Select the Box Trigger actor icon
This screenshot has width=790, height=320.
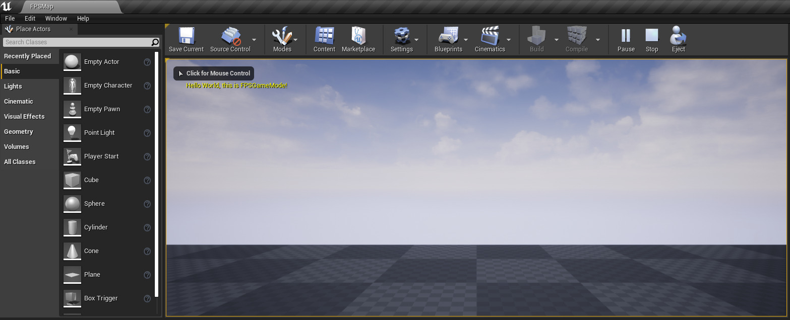73,298
